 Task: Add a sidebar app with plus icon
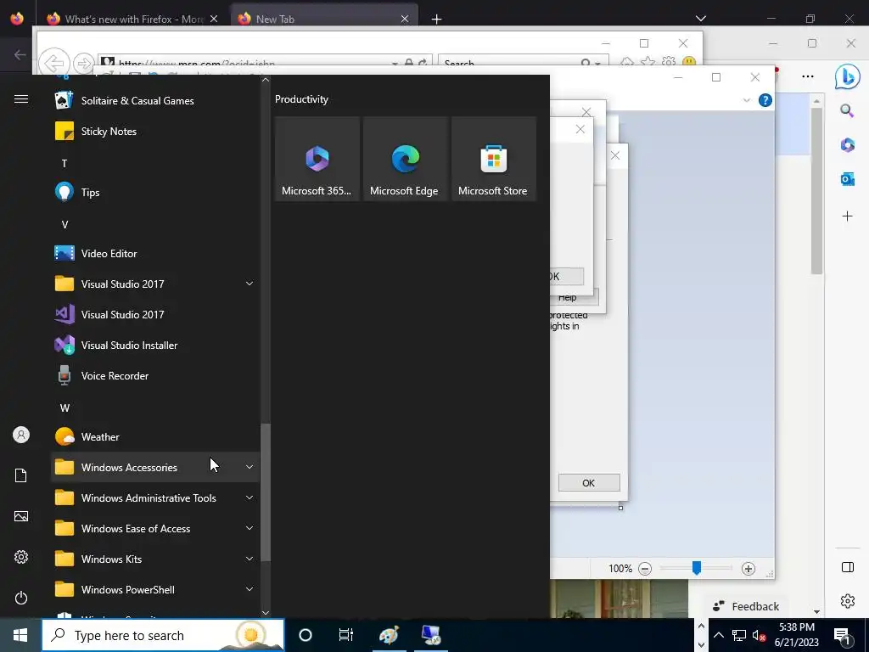coord(848,216)
